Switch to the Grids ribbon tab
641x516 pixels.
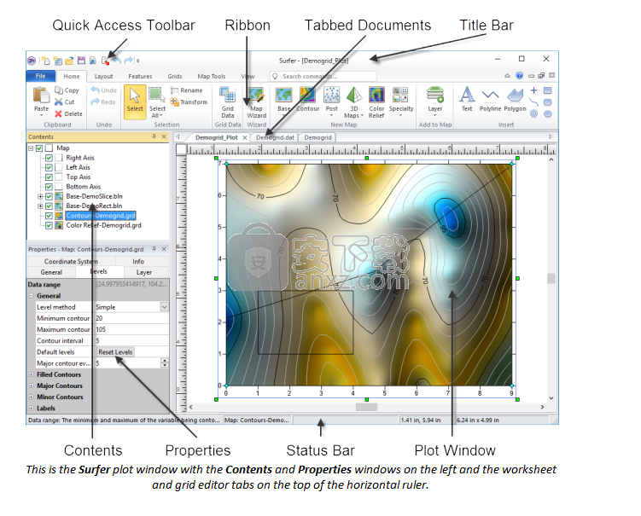(175, 77)
